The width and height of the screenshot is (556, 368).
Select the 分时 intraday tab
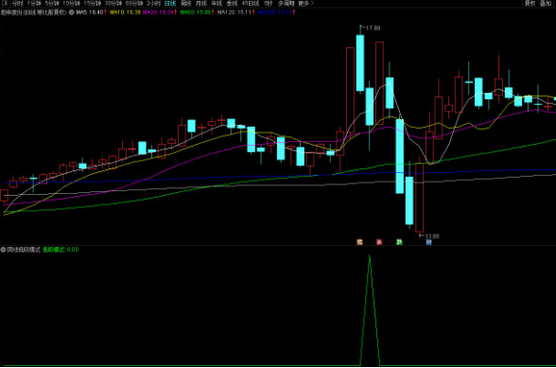coord(17,4)
